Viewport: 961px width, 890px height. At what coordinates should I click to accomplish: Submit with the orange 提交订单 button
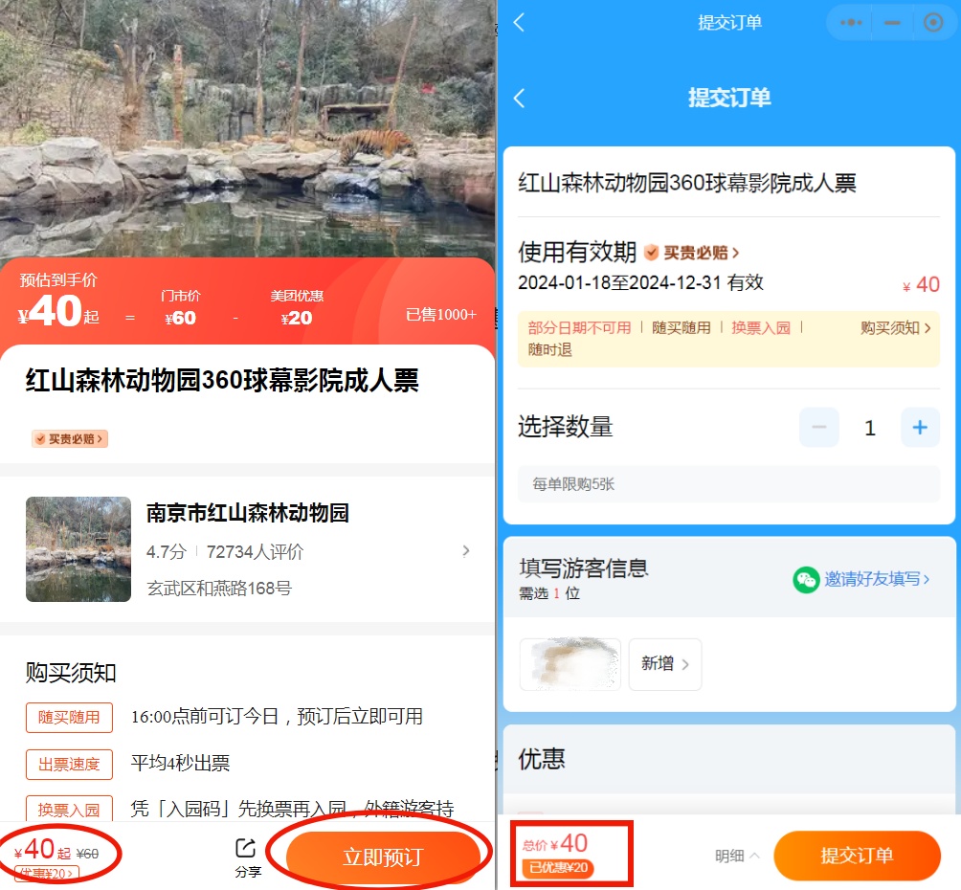(857, 856)
